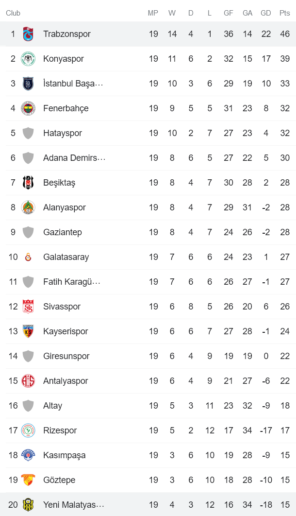The width and height of the screenshot is (296, 516).
Task: Expand the truncated Yeni Malatyas… team name
Action: [x=73, y=505]
